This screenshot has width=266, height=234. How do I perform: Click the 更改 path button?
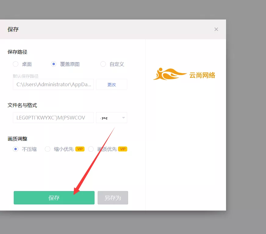pos(112,84)
